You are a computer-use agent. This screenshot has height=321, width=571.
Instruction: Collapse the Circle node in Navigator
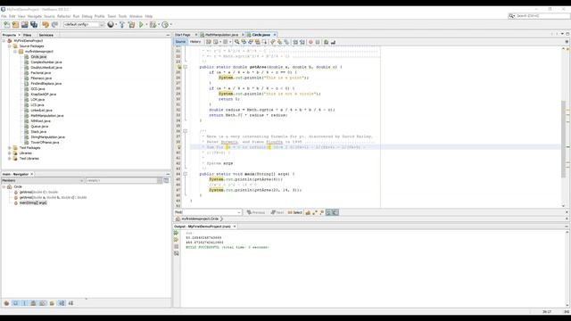click(4, 186)
